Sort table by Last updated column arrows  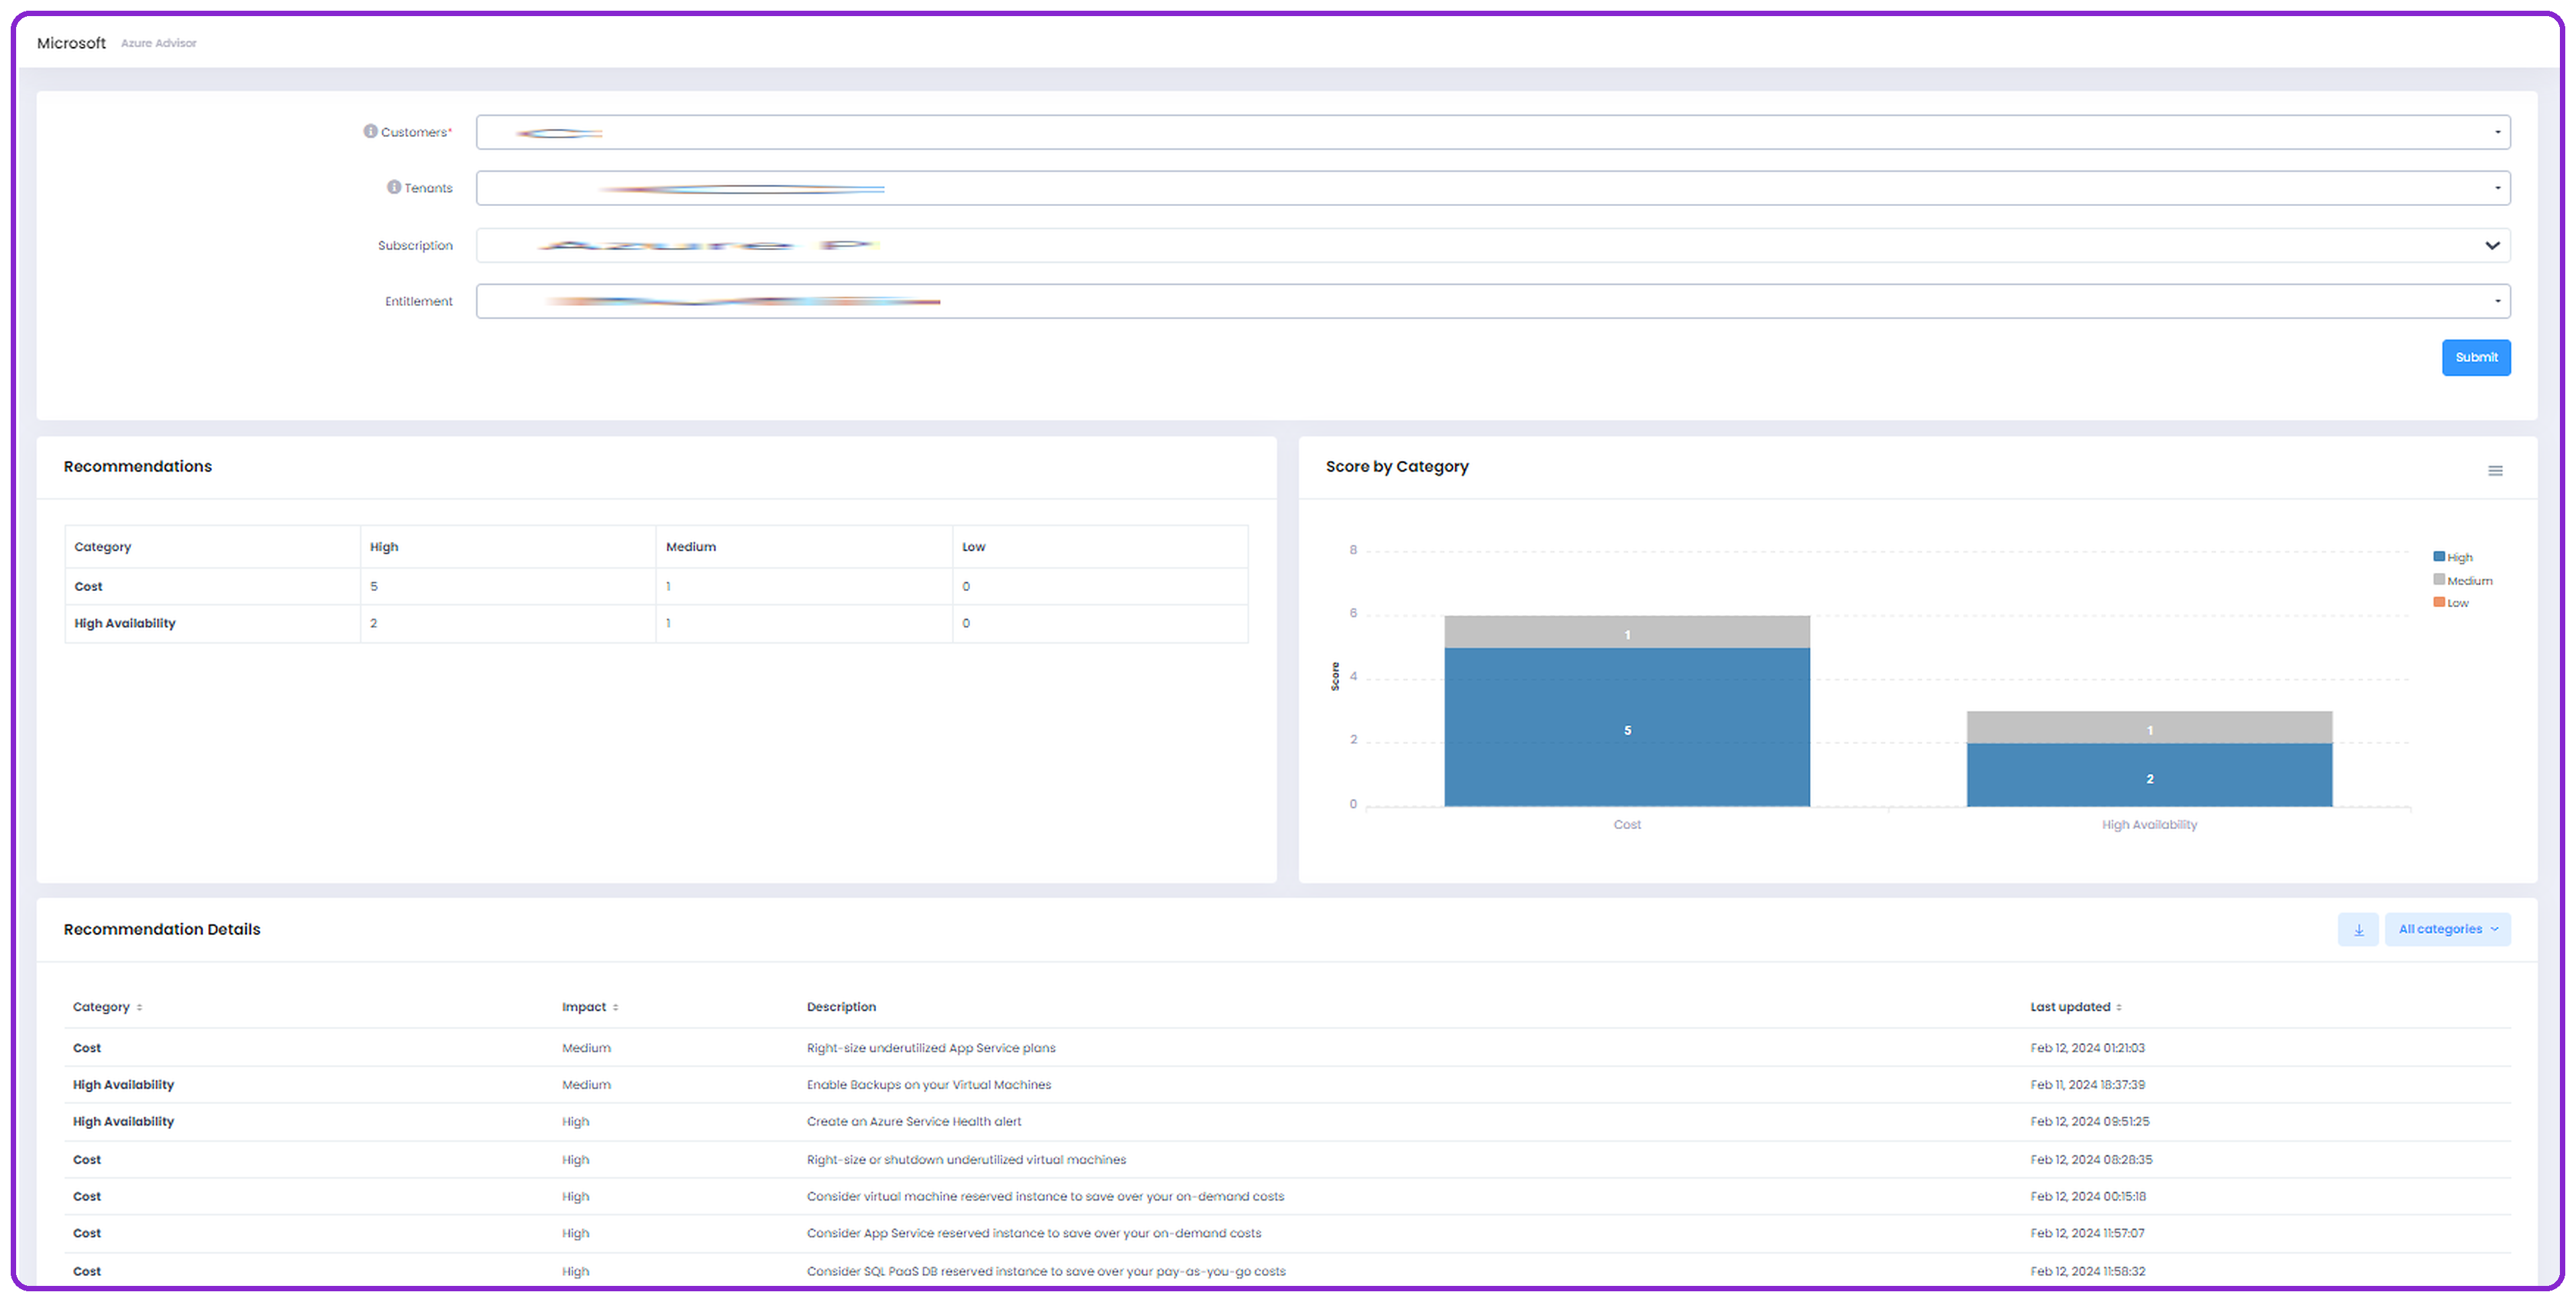pos(2118,1008)
